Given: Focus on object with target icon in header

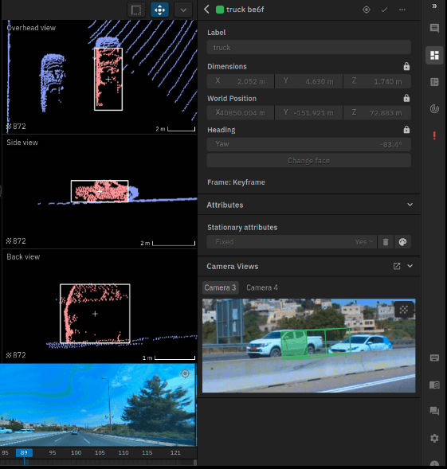Looking at the screenshot, I should (367, 10).
